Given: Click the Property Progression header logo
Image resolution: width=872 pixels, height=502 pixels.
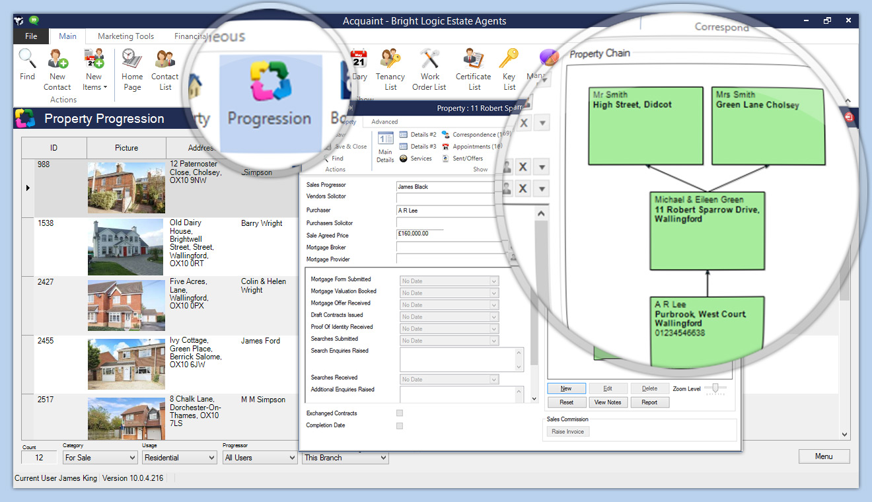Looking at the screenshot, I should 25,118.
